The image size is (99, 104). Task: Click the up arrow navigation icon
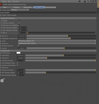point(85,1)
